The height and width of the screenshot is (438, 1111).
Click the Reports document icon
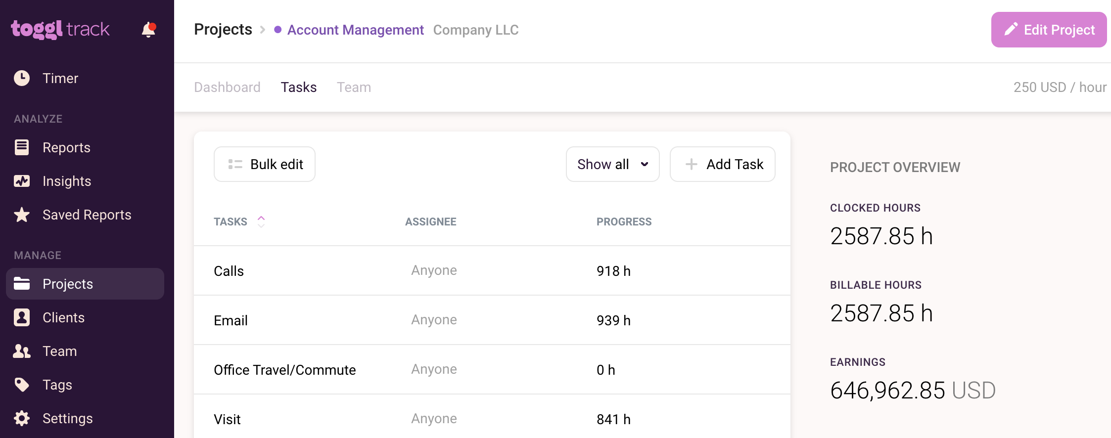point(22,147)
